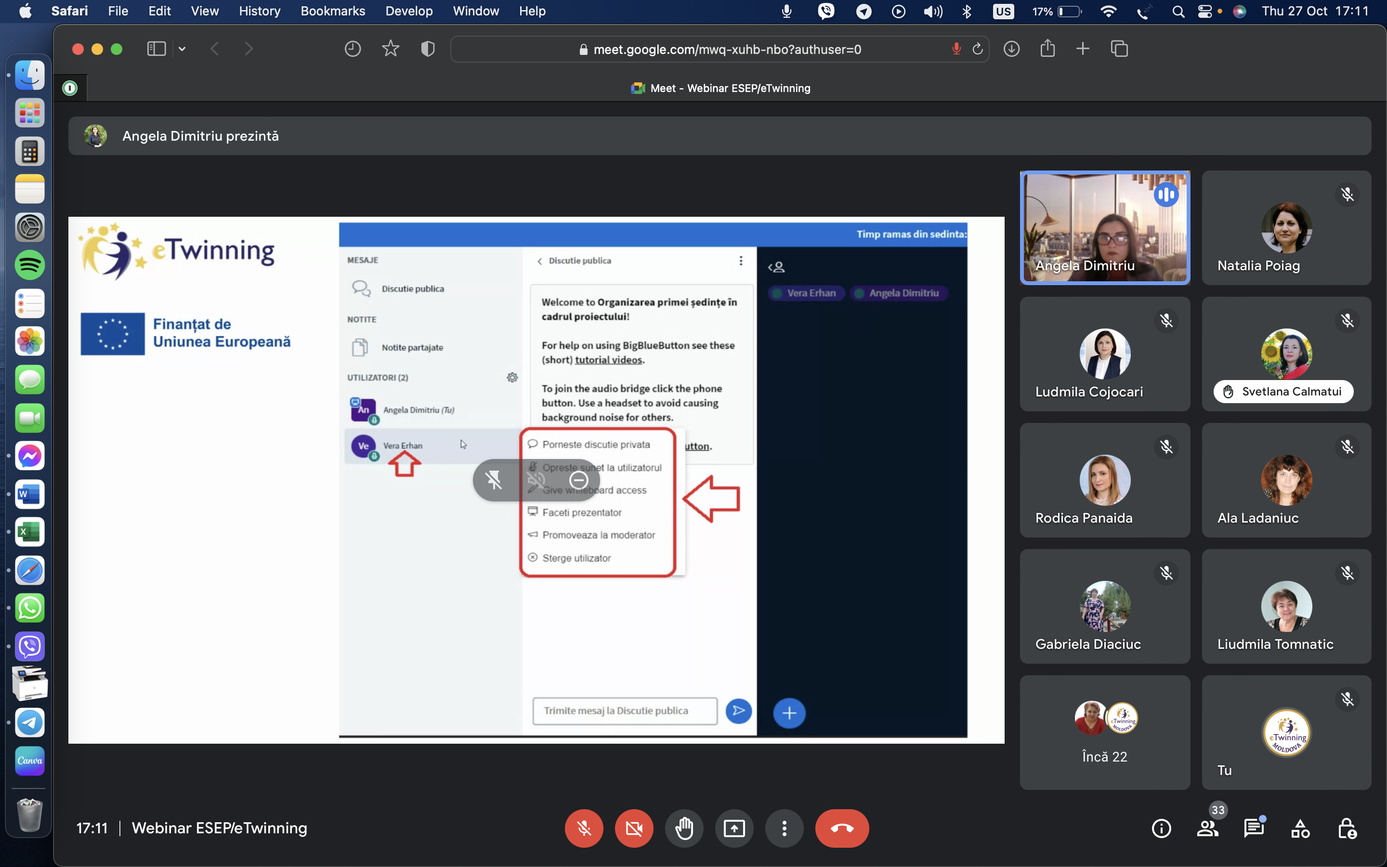
Task: Open Bookmarks menu
Action: click(x=332, y=11)
